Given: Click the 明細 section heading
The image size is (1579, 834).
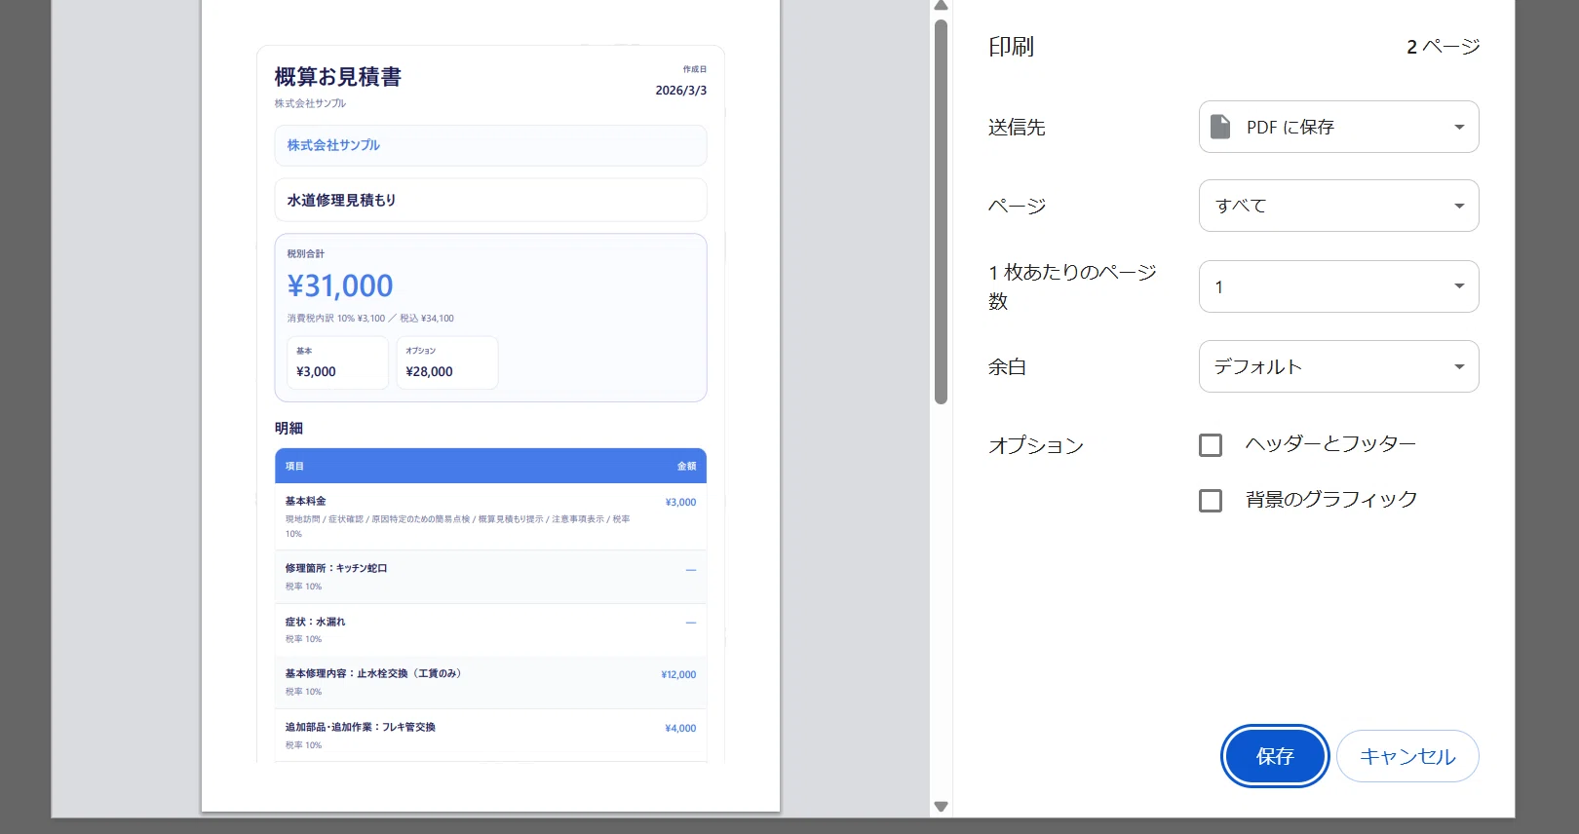Looking at the screenshot, I should (x=289, y=428).
